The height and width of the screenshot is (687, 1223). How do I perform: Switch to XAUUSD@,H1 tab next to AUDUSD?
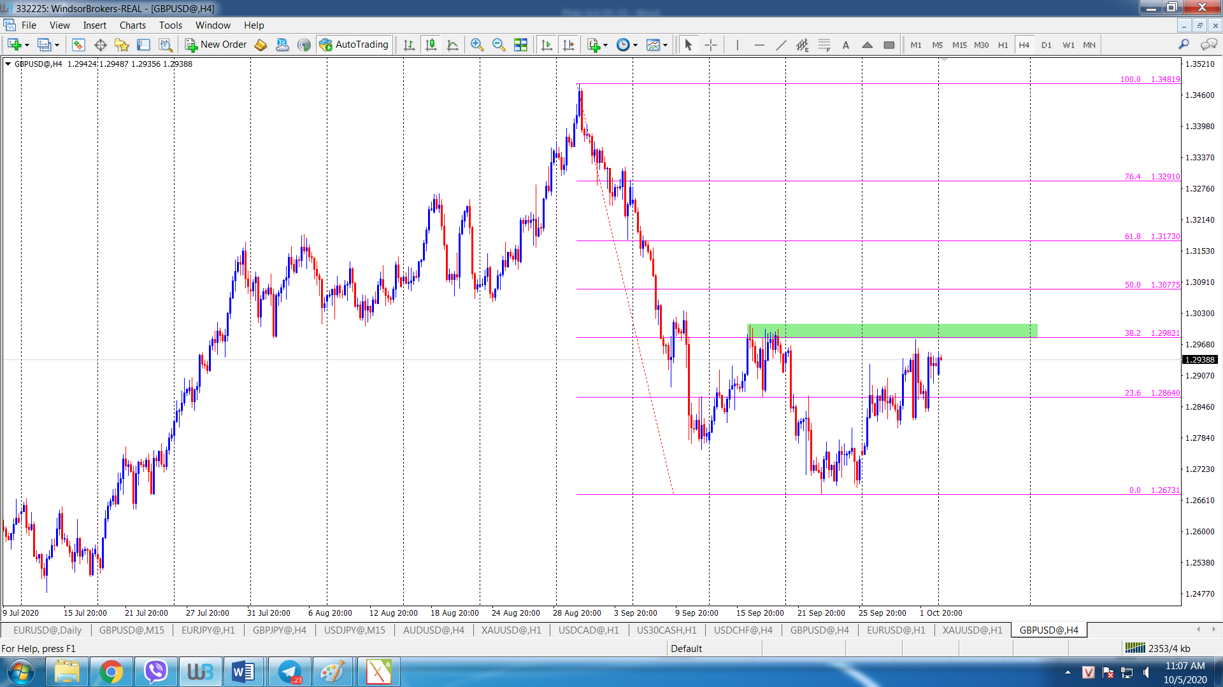[511, 630]
